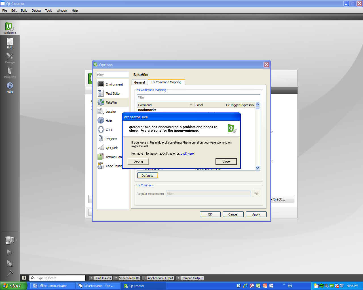This screenshot has height=290, width=363.
Task: Click the Windows start button
Action: click(14, 286)
